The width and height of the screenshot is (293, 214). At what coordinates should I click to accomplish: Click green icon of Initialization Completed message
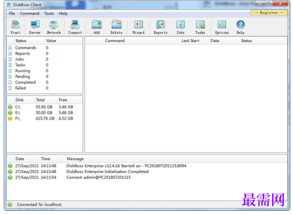click(x=10, y=172)
